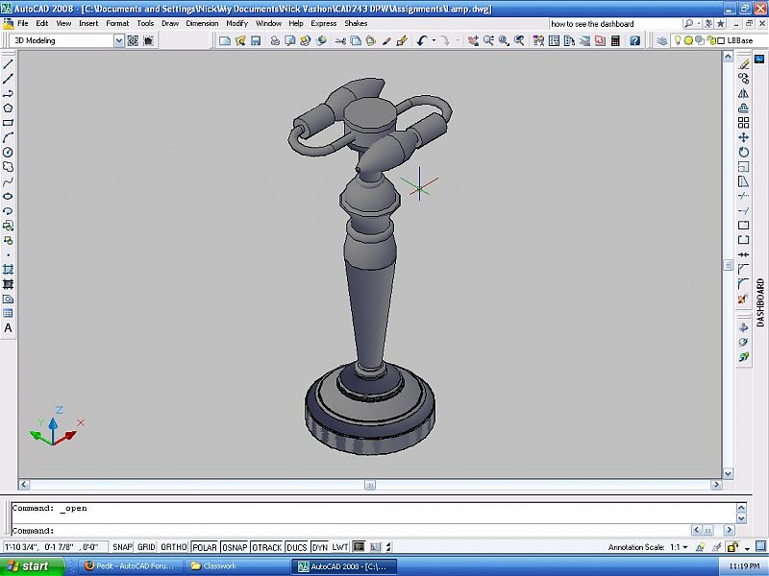Image resolution: width=769 pixels, height=576 pixels.
Task: Click the Pan realtime icon
Action: [473, 40]
